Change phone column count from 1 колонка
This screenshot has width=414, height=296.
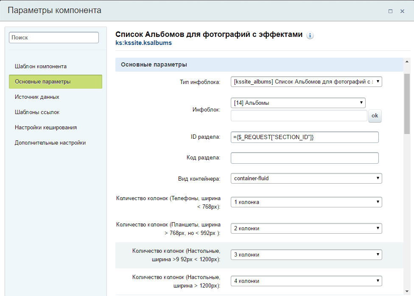(x=306, y=202)
